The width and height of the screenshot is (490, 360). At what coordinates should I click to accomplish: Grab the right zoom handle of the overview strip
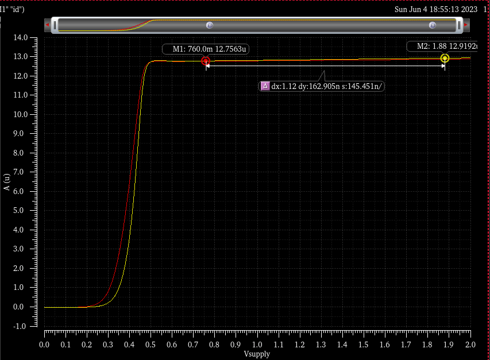coord(459,25)
